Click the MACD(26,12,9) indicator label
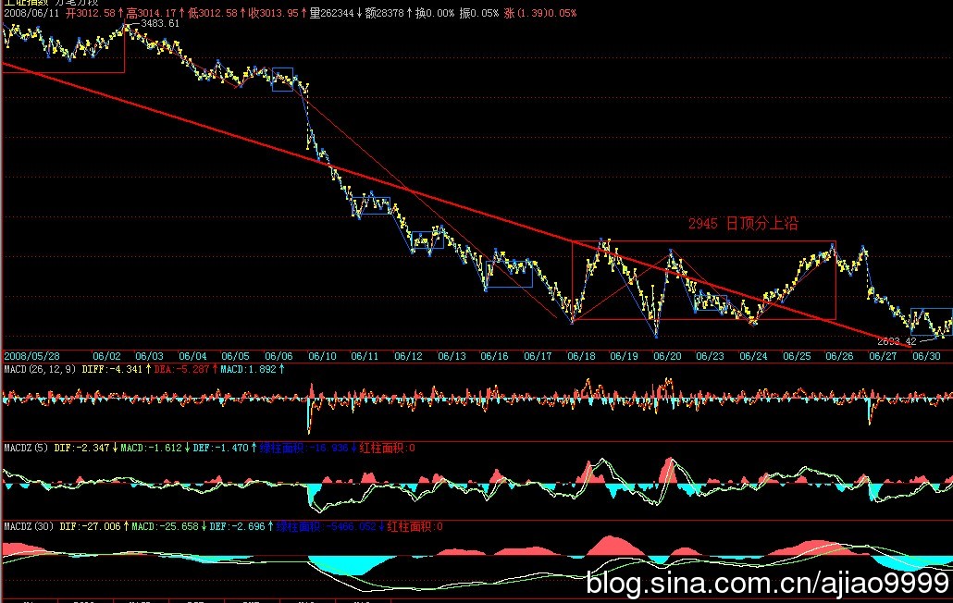Image resolution: width=953 pixels, height=603 pixels. pos(35,370)
